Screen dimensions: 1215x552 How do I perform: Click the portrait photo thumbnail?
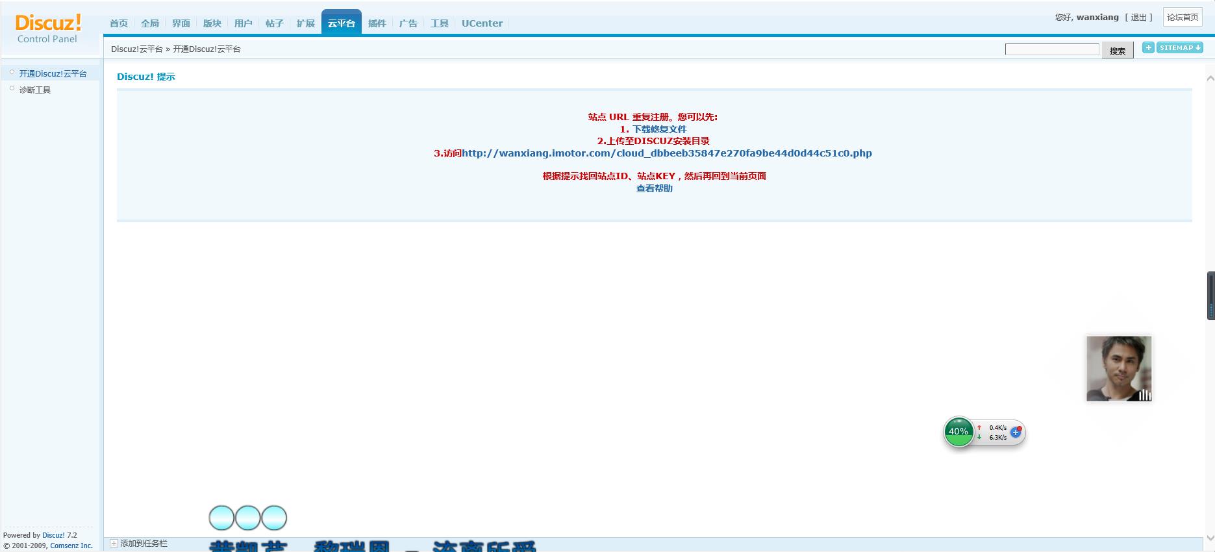click(x=1119, y=368)
